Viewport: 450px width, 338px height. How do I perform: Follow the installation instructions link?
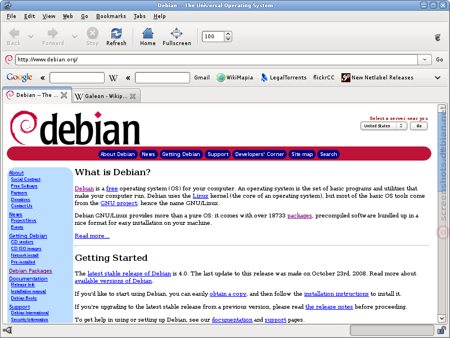point(336,293)
